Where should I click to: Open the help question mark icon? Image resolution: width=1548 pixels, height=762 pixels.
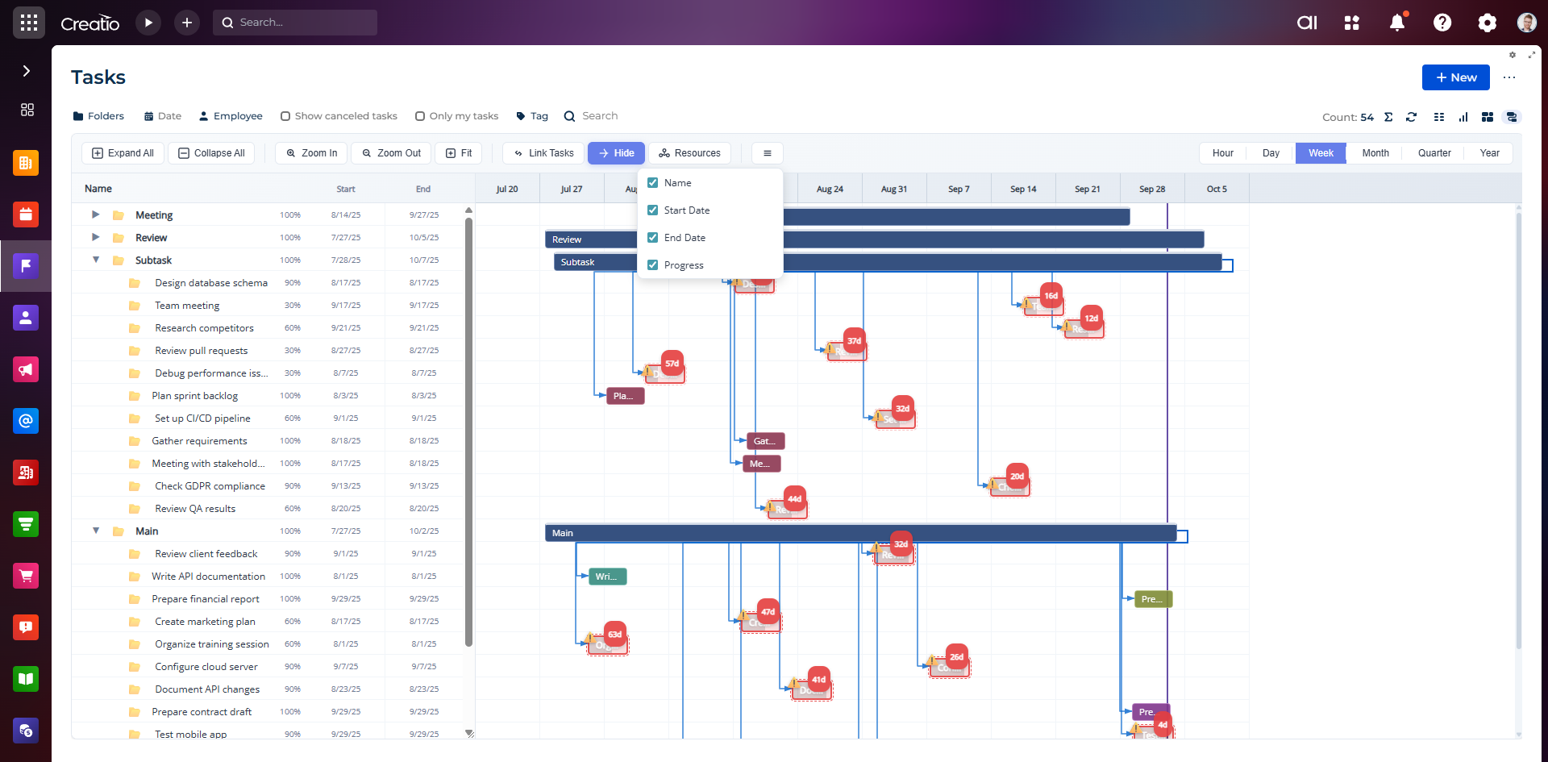click(1442, 23)
